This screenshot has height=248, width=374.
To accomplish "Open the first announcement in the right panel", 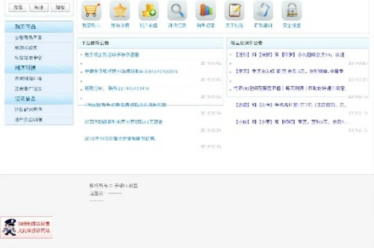I will (x=290, y=55).
